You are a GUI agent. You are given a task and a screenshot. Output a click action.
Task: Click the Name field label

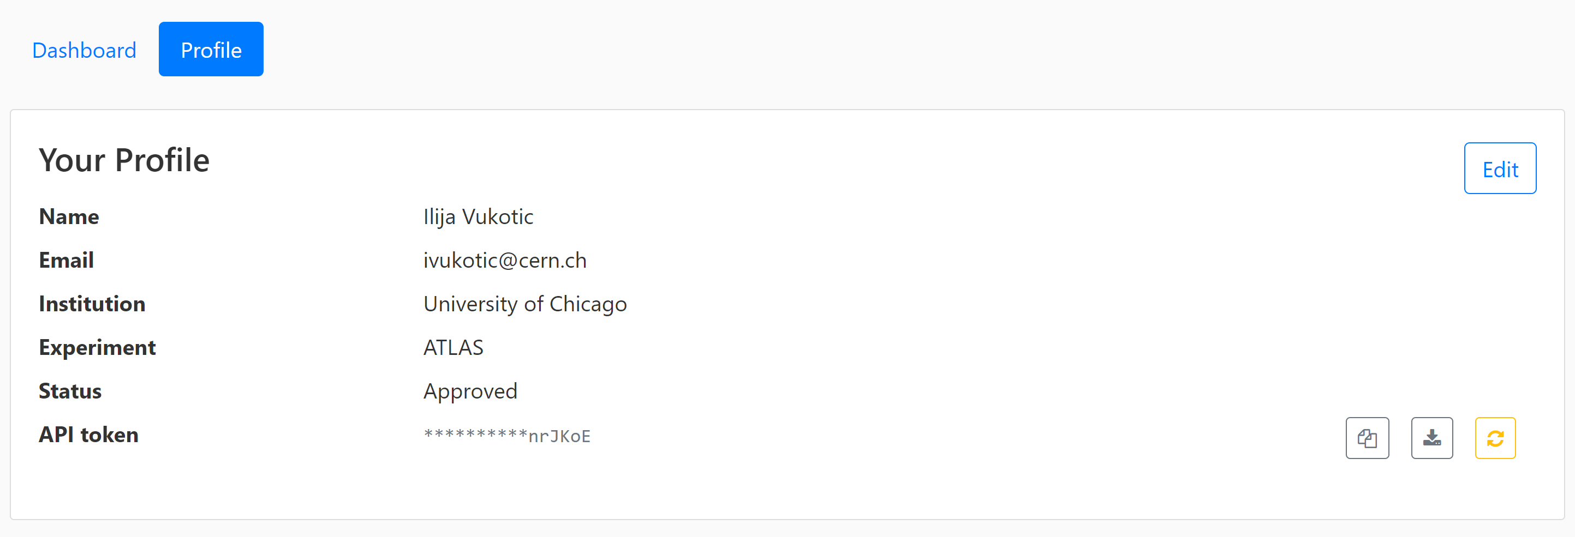(x=69, y=217)
